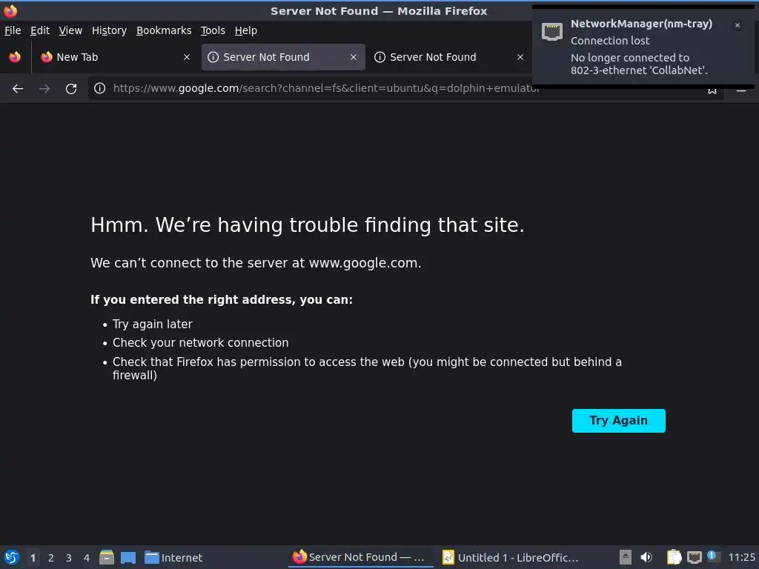The height and width of the screenshot is (569, 759).
Task: Switch to Untitled 1 LibreOffice taskbar window
Action: pos(511,557)
